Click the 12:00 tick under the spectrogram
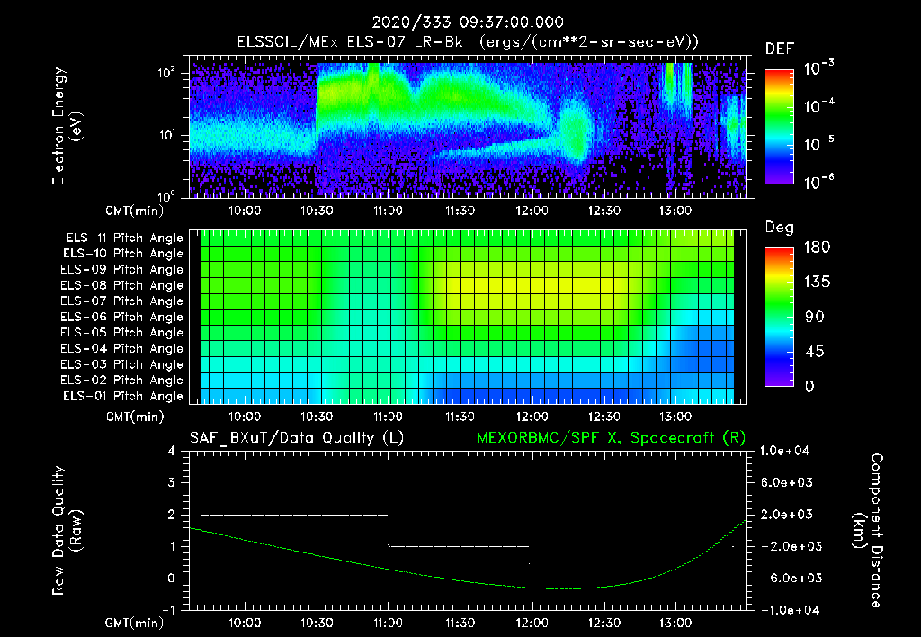Screen dimensions: 921x637 click(x=532, y=211)
